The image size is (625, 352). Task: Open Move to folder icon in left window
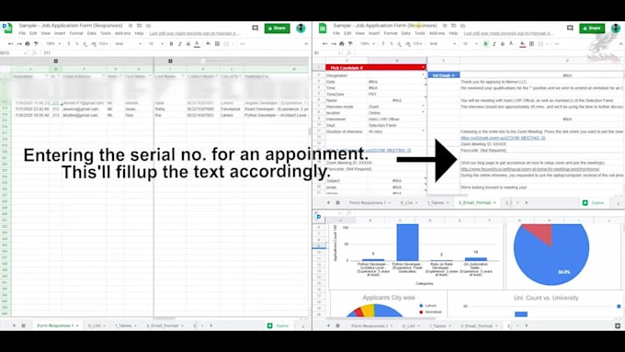tap(140, 26)
